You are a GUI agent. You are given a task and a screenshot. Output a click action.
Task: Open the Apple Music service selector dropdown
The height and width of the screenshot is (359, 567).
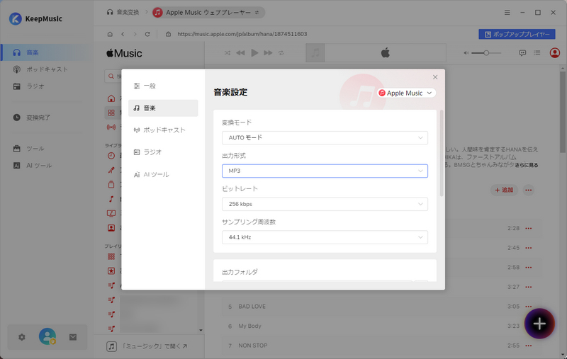[x=406, y=93]
